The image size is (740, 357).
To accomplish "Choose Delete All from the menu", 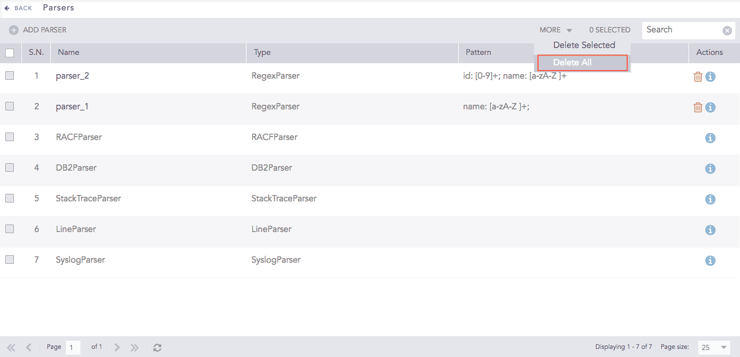I will click(572, 62).
